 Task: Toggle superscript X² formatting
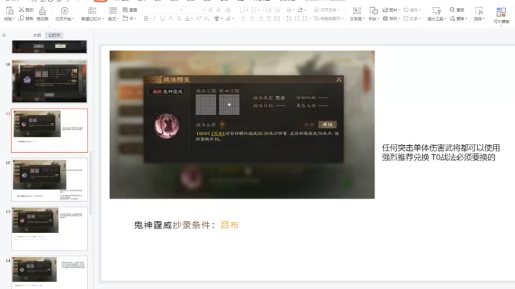tap(198, 19)
